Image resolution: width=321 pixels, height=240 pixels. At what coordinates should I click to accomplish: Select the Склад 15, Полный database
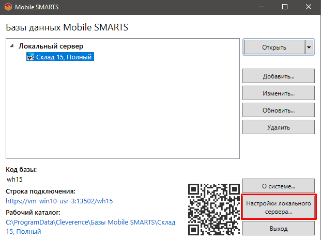click(x=60, y=57)
